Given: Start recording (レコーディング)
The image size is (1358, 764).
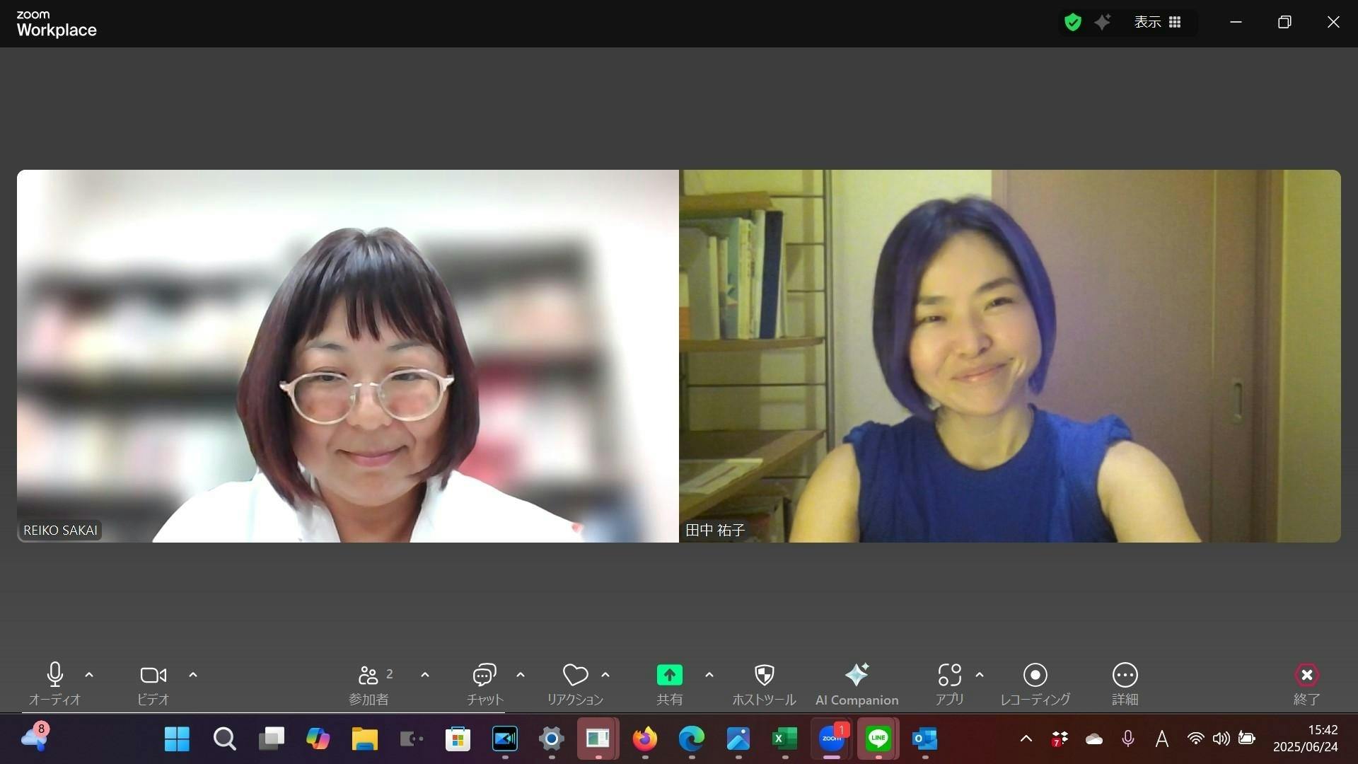Looking at the screenshot, I should point(1035,676).
